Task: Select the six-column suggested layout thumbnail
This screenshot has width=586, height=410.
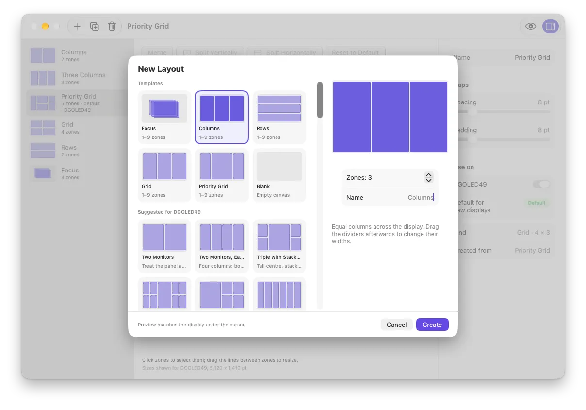Action: [x=279, y=294]
